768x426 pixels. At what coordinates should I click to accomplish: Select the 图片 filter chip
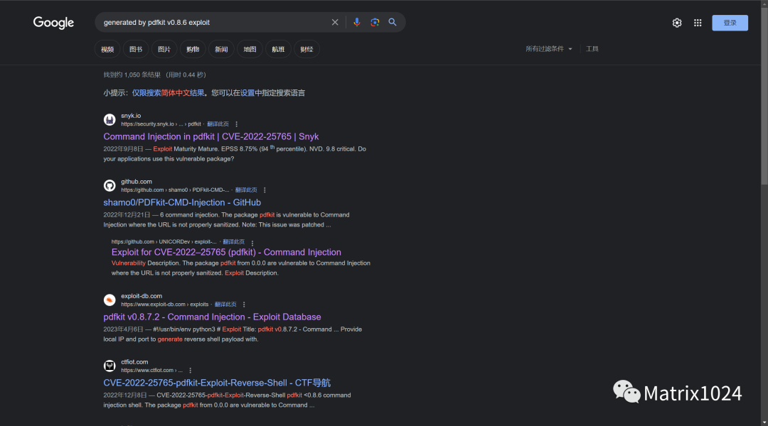coord(164,50)
